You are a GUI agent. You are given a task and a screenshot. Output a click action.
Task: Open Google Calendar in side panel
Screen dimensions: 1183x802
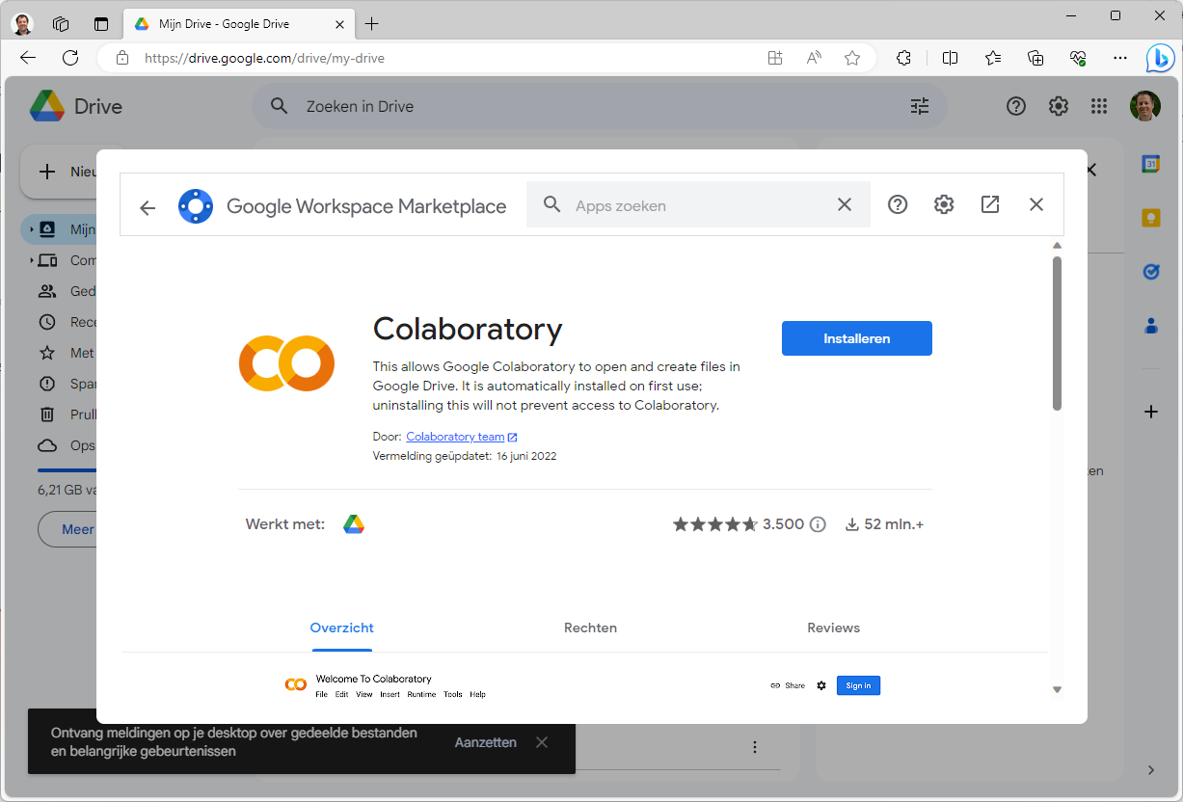click(x=1150, y=164)
